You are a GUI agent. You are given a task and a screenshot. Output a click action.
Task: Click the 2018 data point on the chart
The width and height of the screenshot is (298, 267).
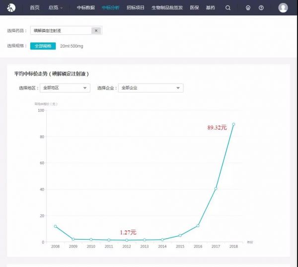coord(233,124)
